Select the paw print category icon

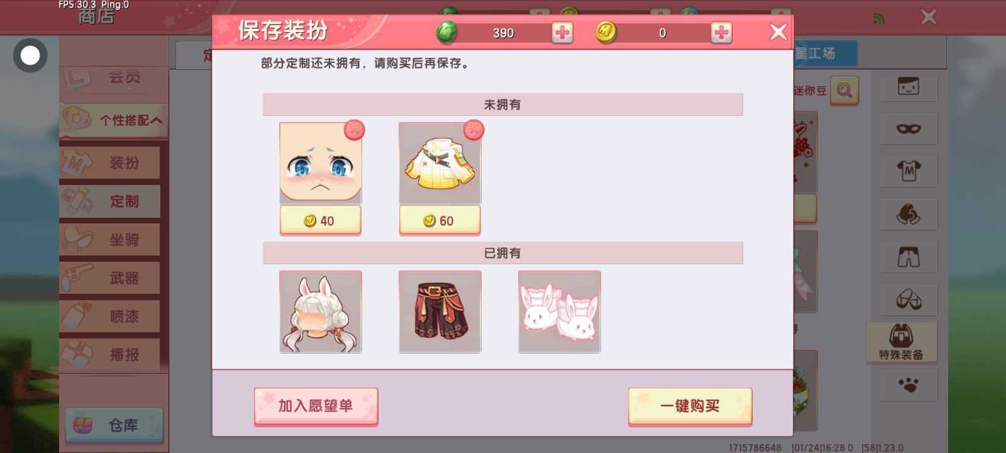point(909,385)
